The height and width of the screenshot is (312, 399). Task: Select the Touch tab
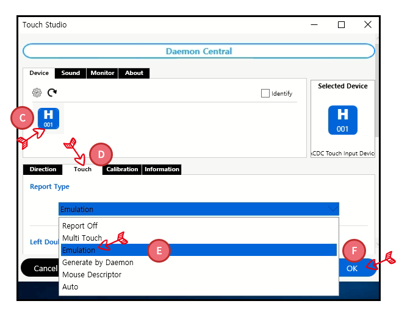point(82,169)
